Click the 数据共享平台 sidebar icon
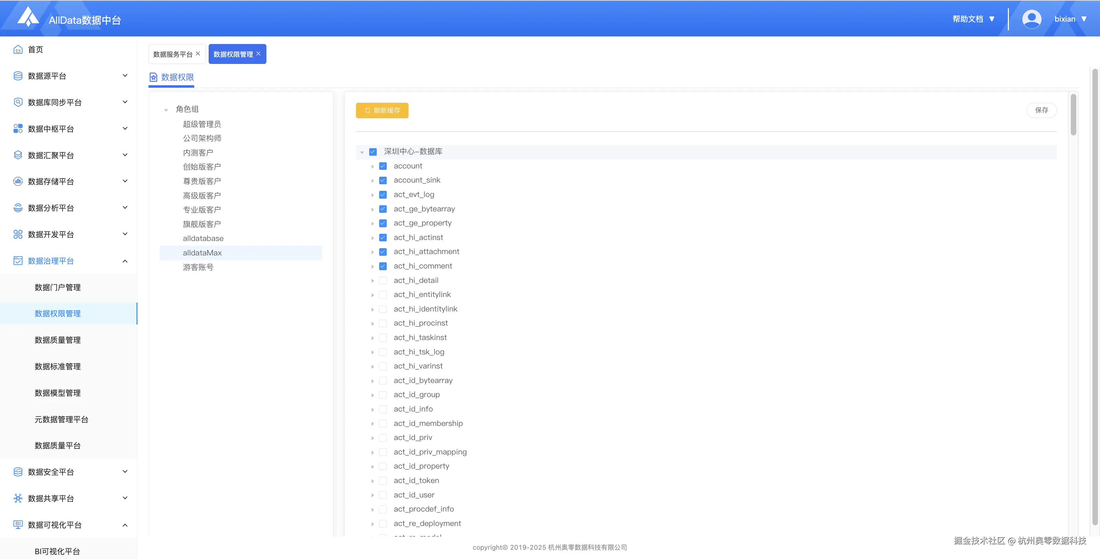This screenshot has height=559, width=1100. 18,498
